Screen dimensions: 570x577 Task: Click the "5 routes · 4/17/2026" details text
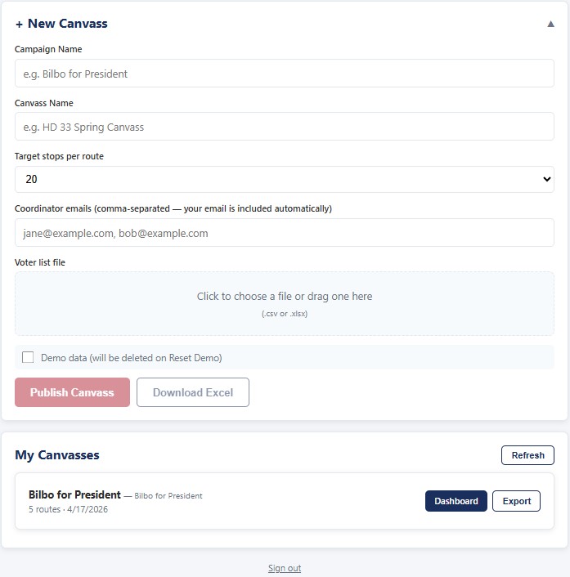[x=68, y=509]
